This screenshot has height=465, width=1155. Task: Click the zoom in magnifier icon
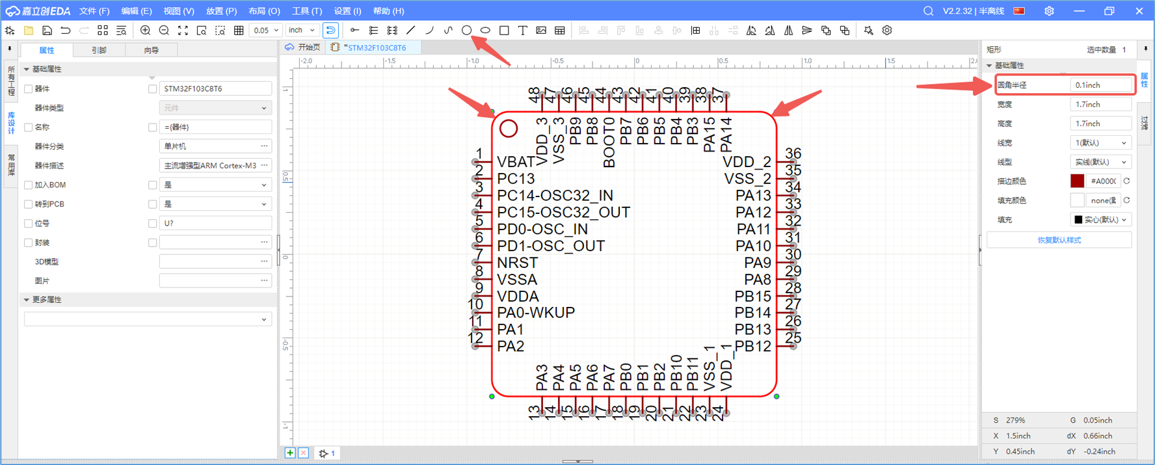tap(145, 31)
